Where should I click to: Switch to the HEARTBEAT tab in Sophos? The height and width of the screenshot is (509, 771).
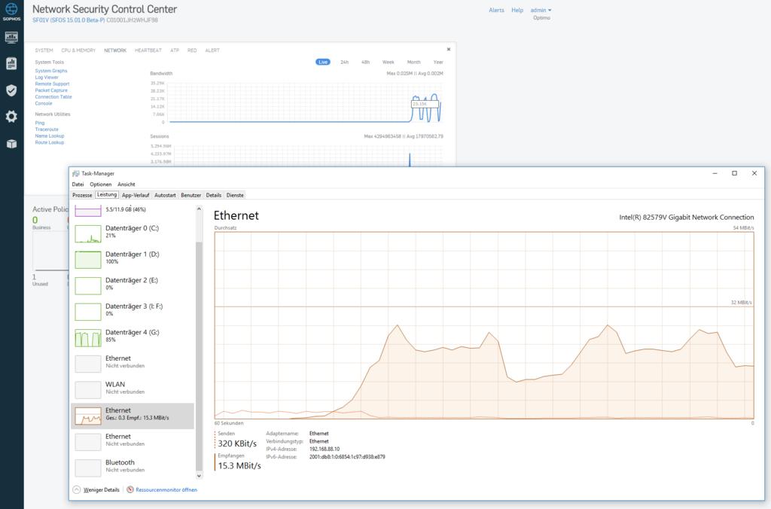(x=148, y=50)
